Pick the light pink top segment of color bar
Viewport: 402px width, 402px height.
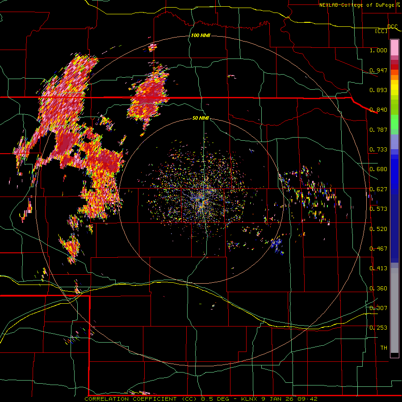tap(394, 47)
